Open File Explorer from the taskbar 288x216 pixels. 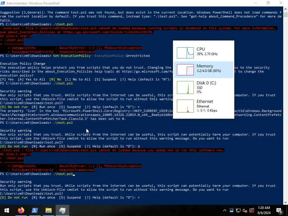48,210
